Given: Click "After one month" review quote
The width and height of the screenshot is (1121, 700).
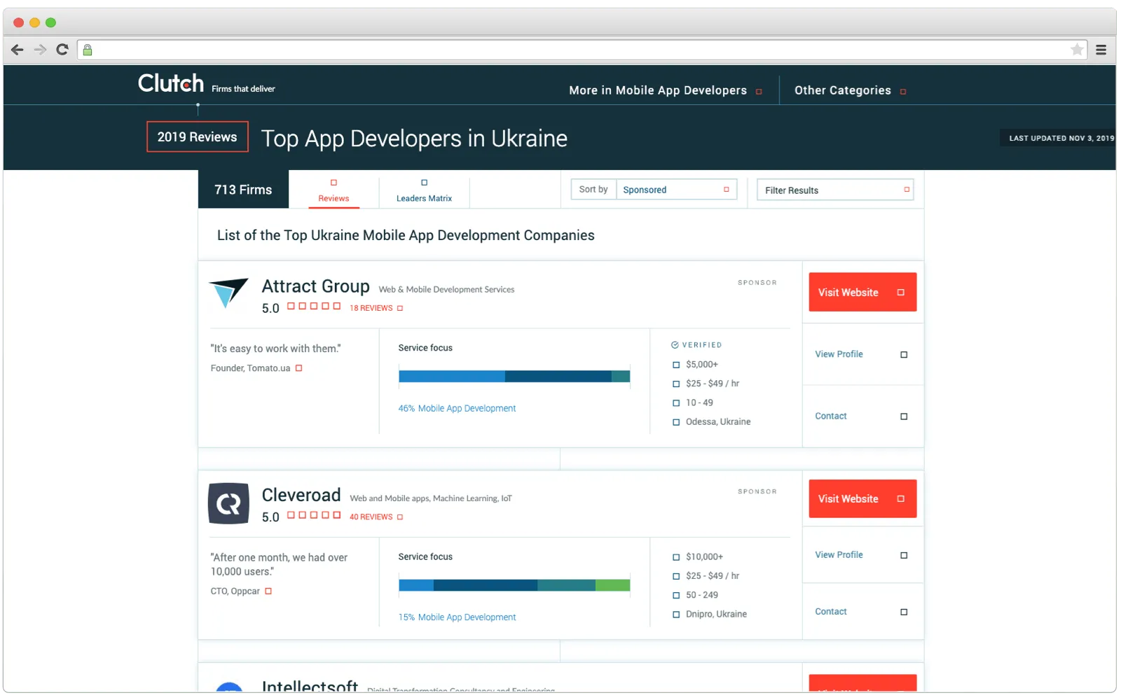Looking at the screenshot, I should pyautogui.click(x=279, y=565).
